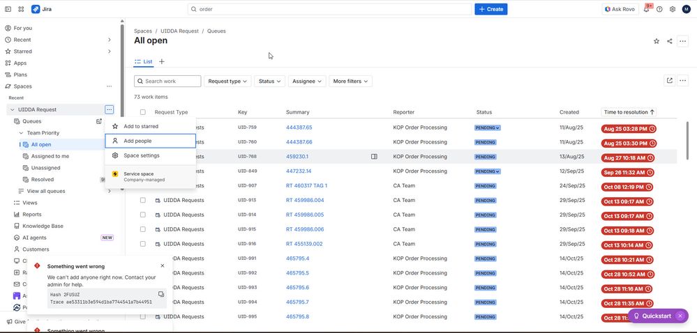Click the open-in-new-window icon above the table
Screen dimensions: 697x333
669,81
